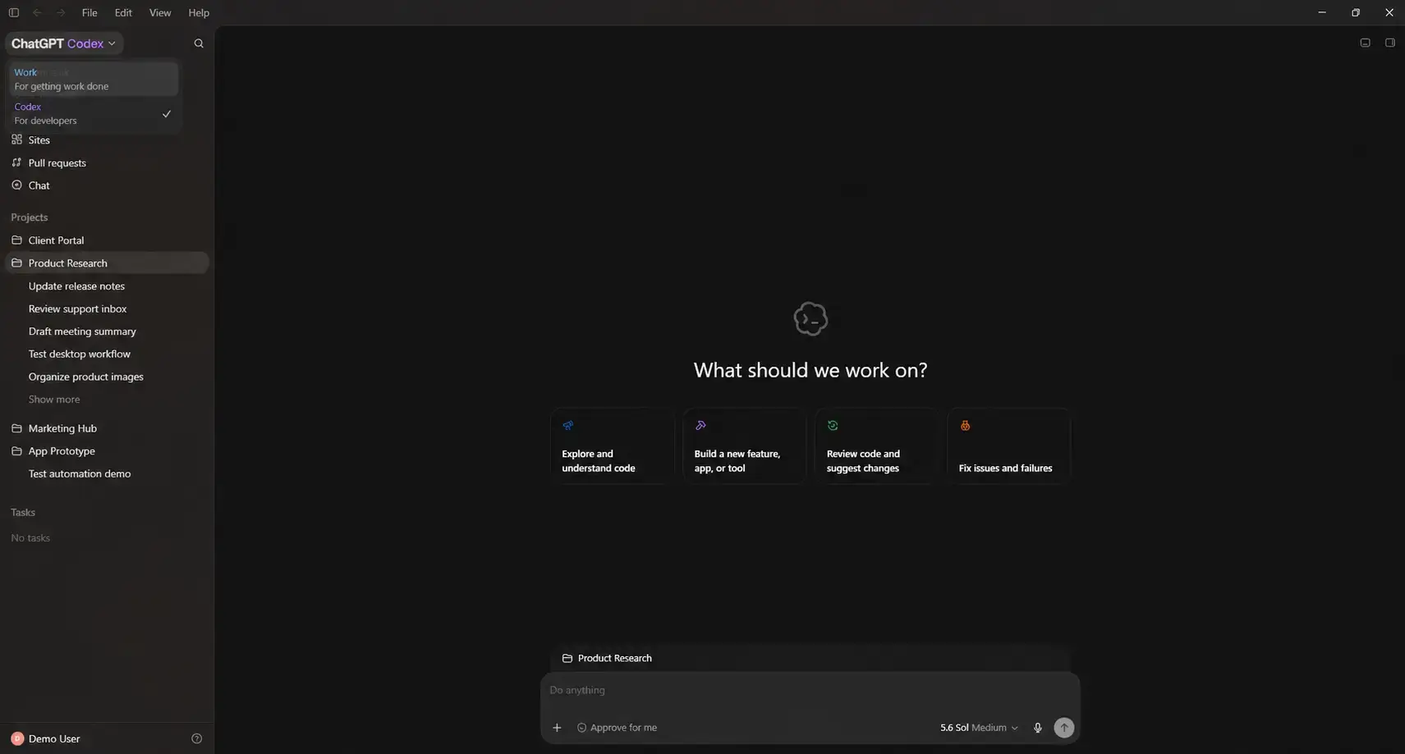Screen dimensions: 1405x754
Task: Select the Work mode option
Action: (93, 80)
